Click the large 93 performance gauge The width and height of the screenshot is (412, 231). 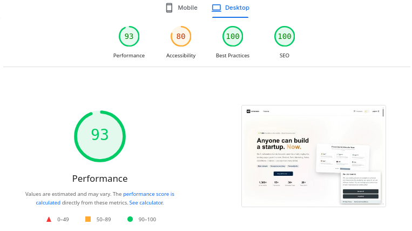[100, 136]
